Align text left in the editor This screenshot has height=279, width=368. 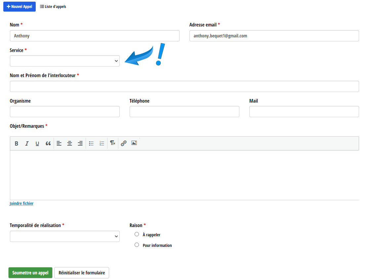tap(59, 144)
